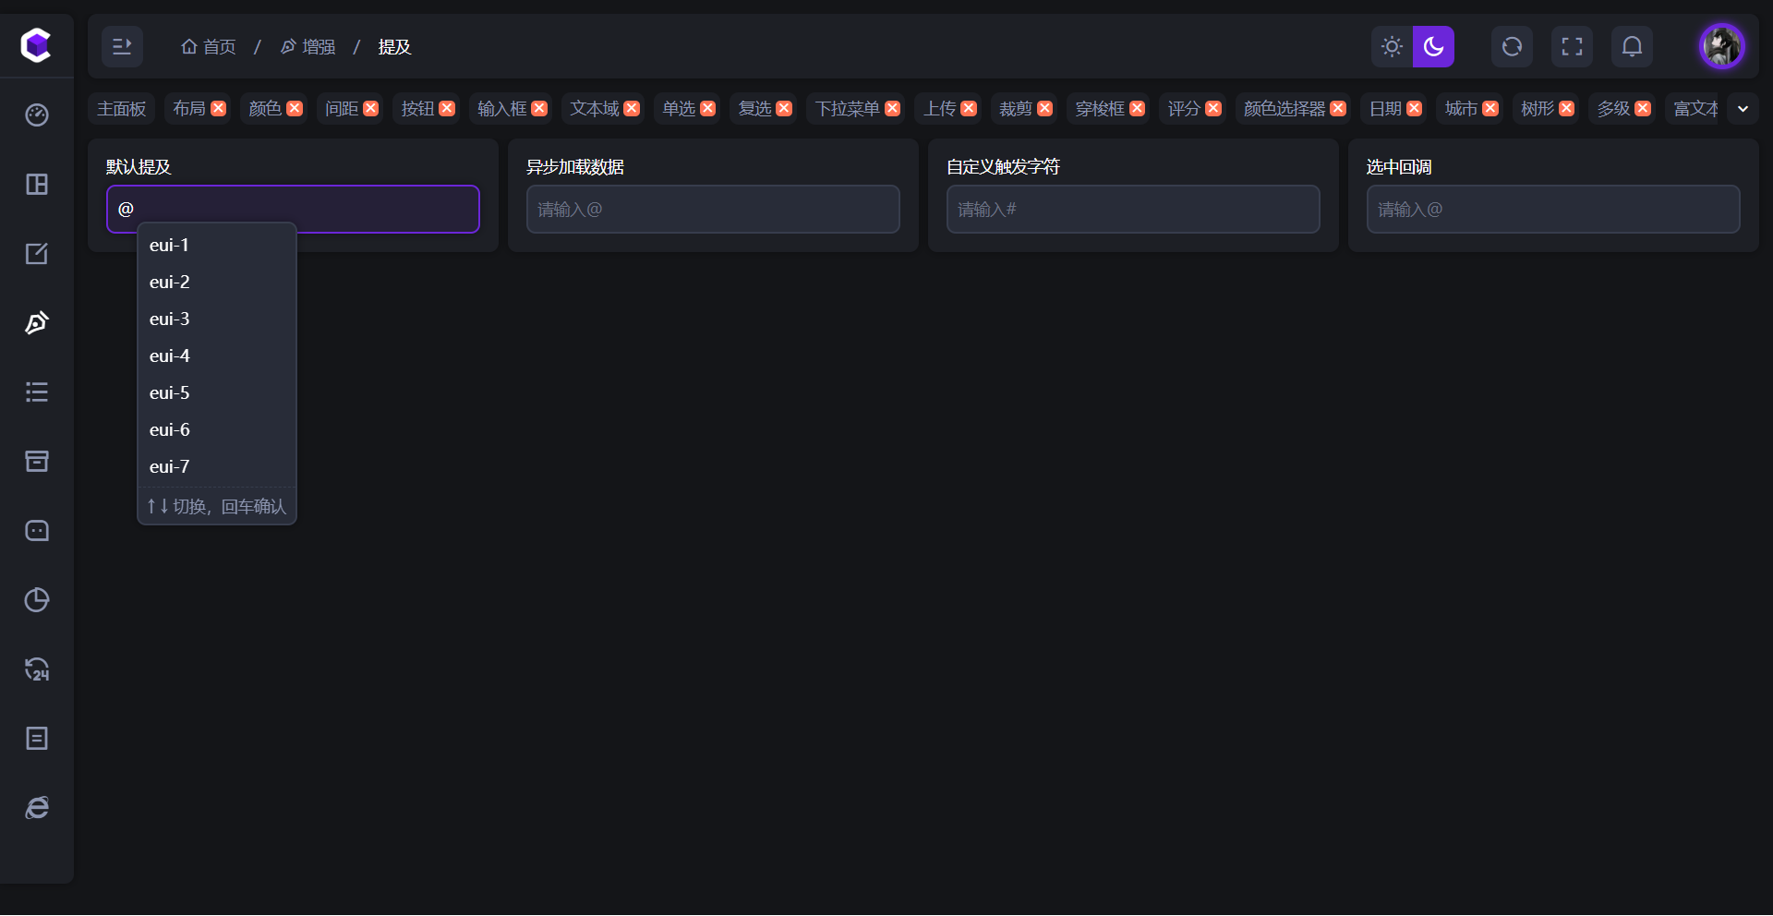Close the 上传 tab
Viewport: 1773px width, 916px height.
pos(969,108)
